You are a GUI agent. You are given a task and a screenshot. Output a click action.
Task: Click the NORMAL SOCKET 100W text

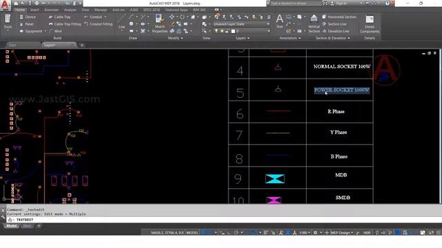point(342,67)
